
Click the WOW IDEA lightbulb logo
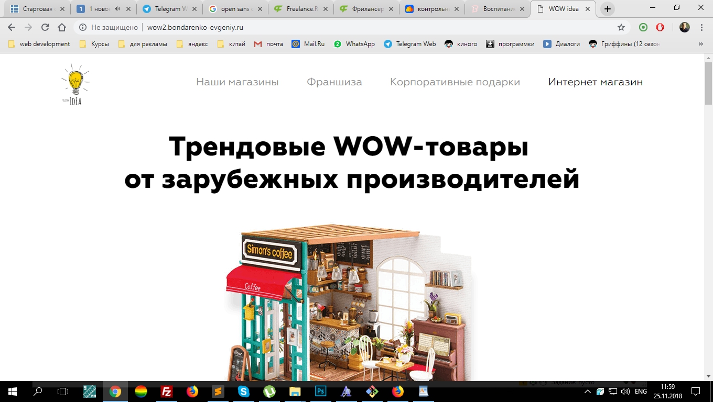click(x=75, y=84)
